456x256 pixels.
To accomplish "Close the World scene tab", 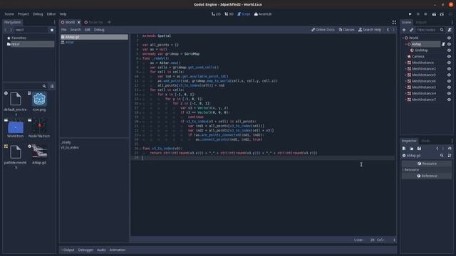I will [79, 22].
